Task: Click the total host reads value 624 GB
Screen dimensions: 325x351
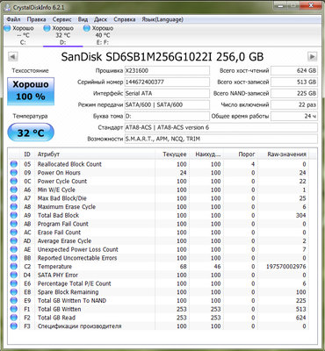Action: click(294, 71)
